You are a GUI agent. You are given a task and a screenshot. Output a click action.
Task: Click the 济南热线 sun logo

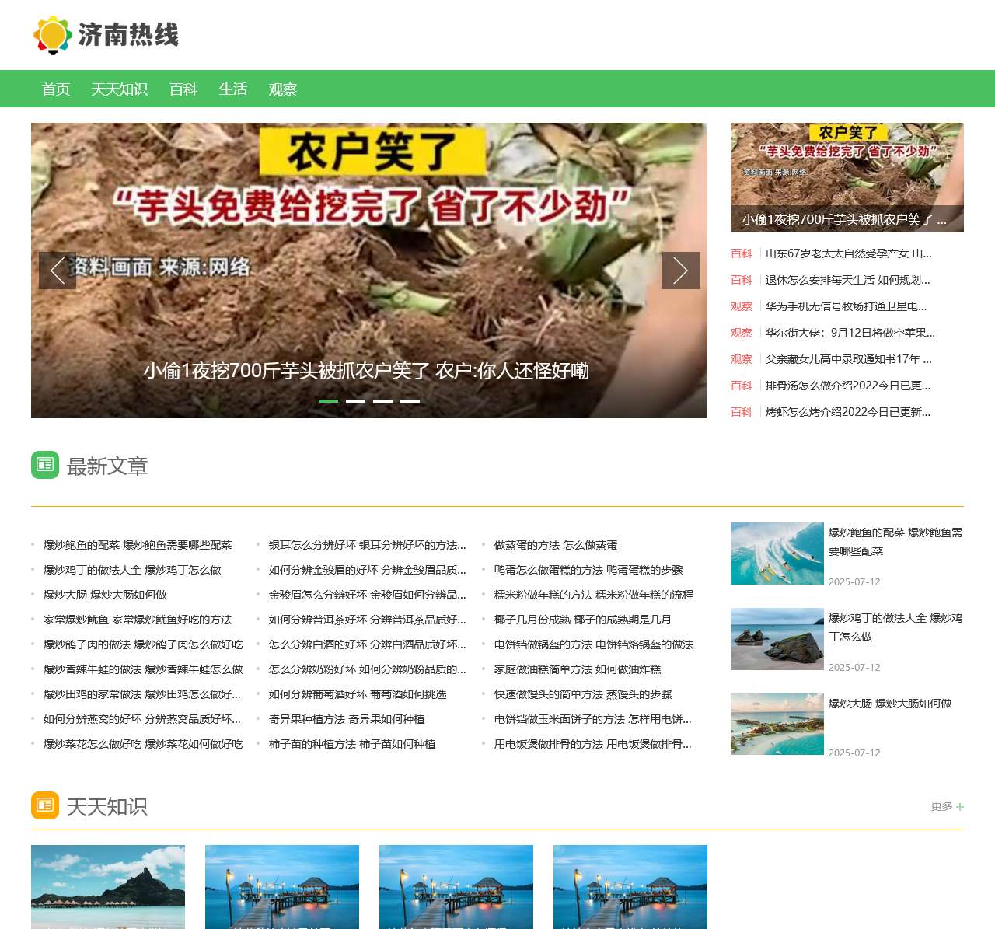53,35
